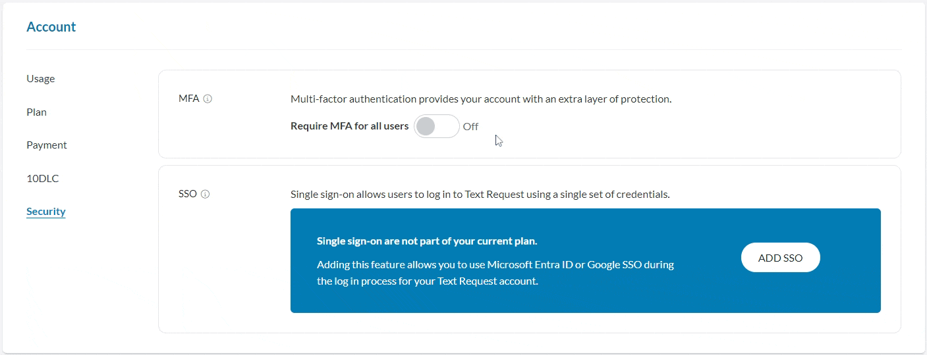Viewport: 927px width, 355px height.
Task: Click the bold 'not part of your current plan' notice
Action: (427, 241)
